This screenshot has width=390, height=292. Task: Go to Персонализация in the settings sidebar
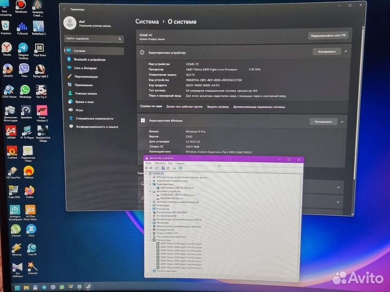coord(86,76)
